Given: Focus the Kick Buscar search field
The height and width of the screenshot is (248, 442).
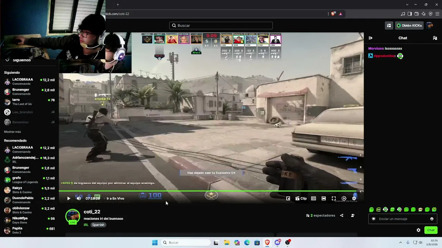Looking at the screenshot, I should tap(221, 25).
